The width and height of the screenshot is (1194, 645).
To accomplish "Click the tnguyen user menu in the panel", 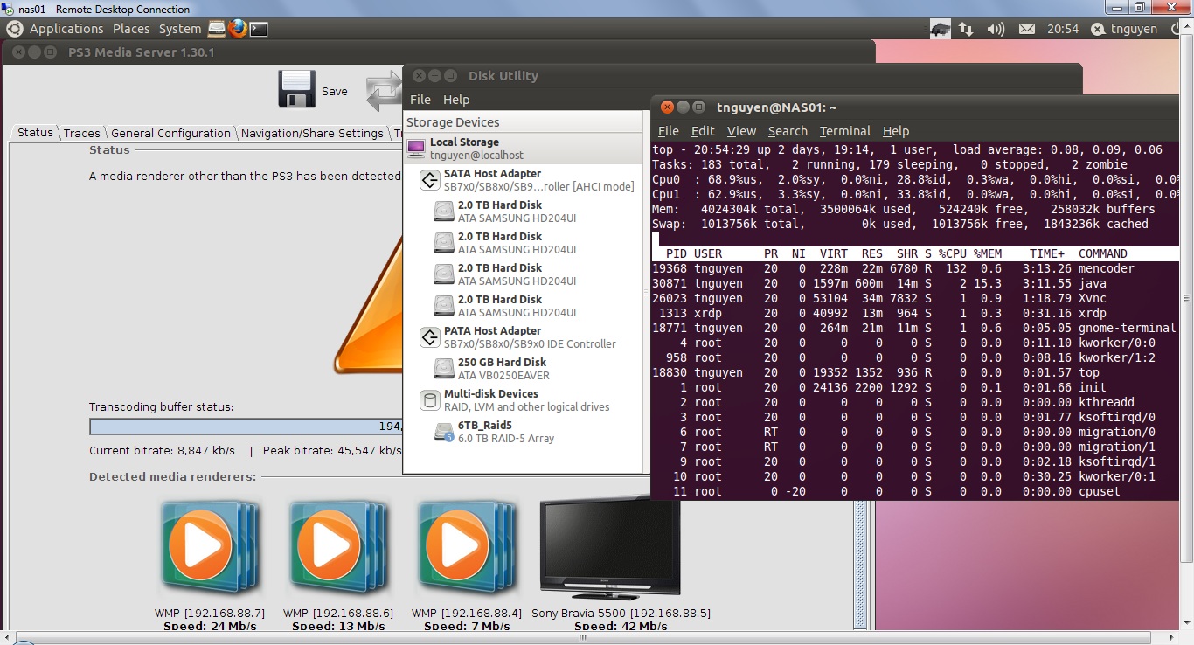I will click(1135, 29).
